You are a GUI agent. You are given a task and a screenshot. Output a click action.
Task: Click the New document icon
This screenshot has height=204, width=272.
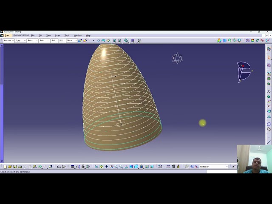pos(5,167)
